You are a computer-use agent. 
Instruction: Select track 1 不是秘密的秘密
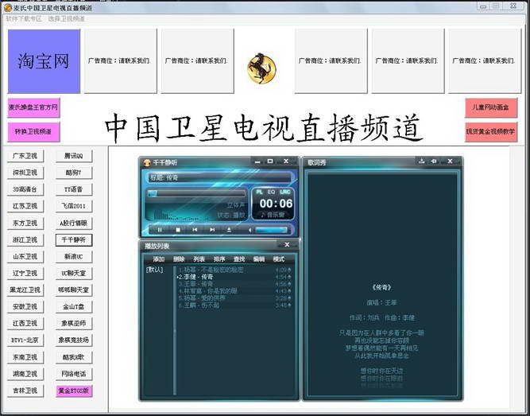pos(234,270)
